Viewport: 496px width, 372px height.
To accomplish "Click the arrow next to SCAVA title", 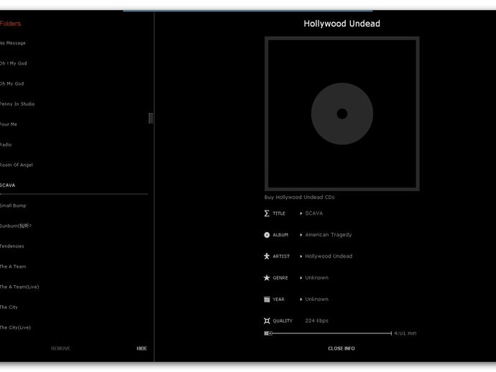I will pyautogui.click(x=300, y=213).
